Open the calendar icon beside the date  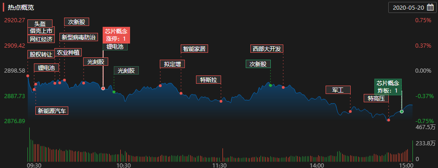coord(430,7)
